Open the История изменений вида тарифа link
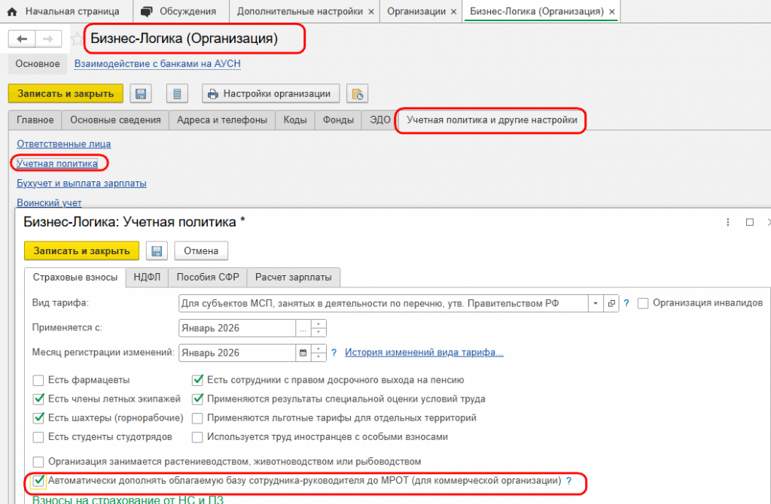The height and width of the screenshot is (504, 771). coord(424,352)
